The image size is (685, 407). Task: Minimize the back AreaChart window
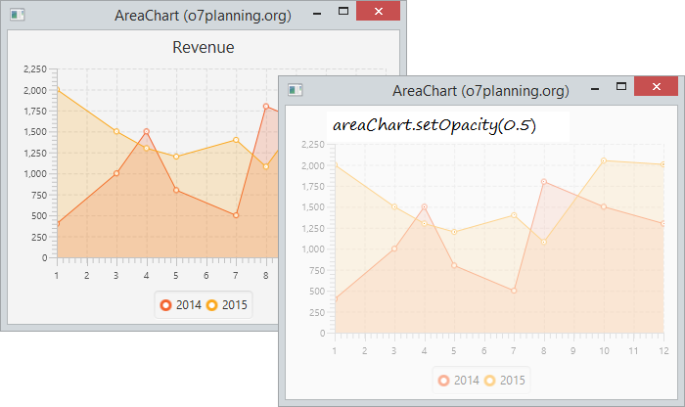coord(317,14)
